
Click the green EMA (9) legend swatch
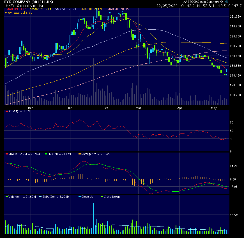click(46, 154)
